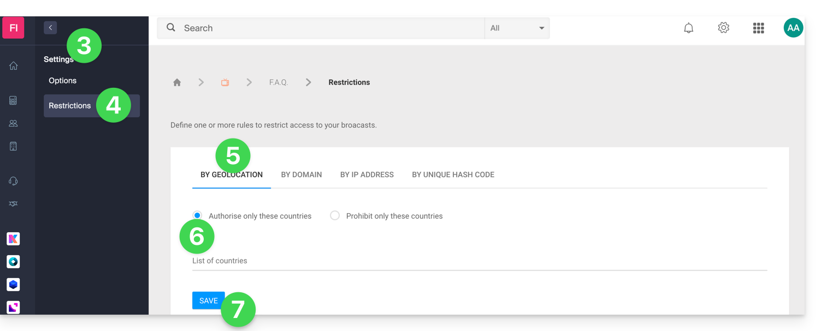
Task: Select 'Authorise only these countries' radio
Action: 197,215
